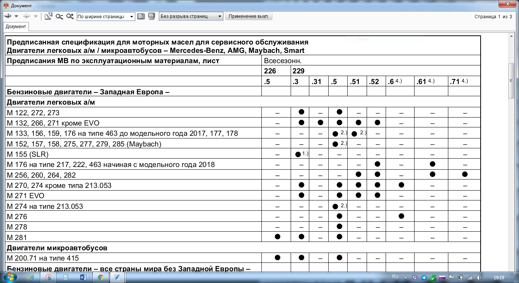Click the 'Двигатели легковых а/м' section heading

pyautogui.click(x=51, y=102)
